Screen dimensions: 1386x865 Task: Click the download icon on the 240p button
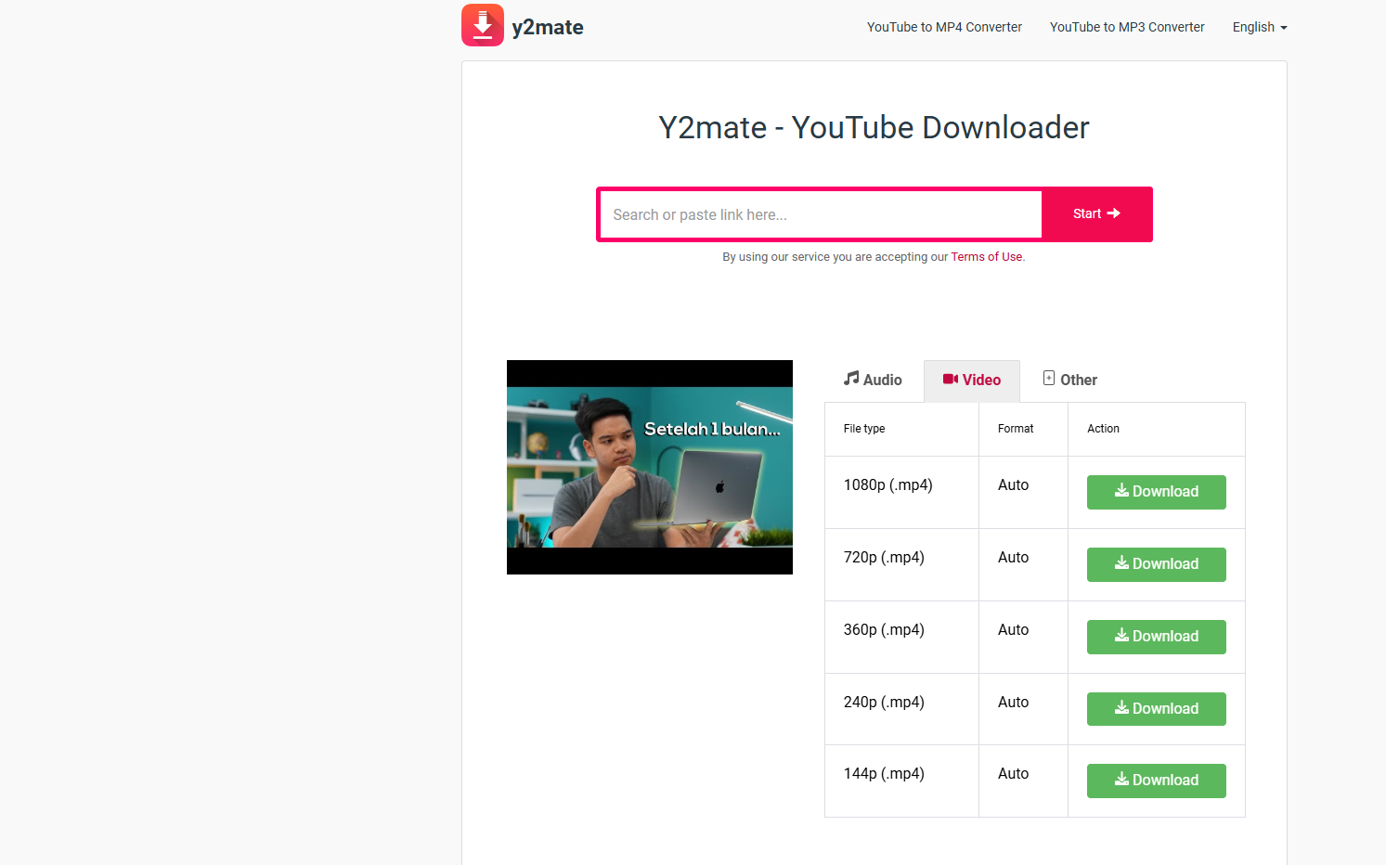point(1122,708)
